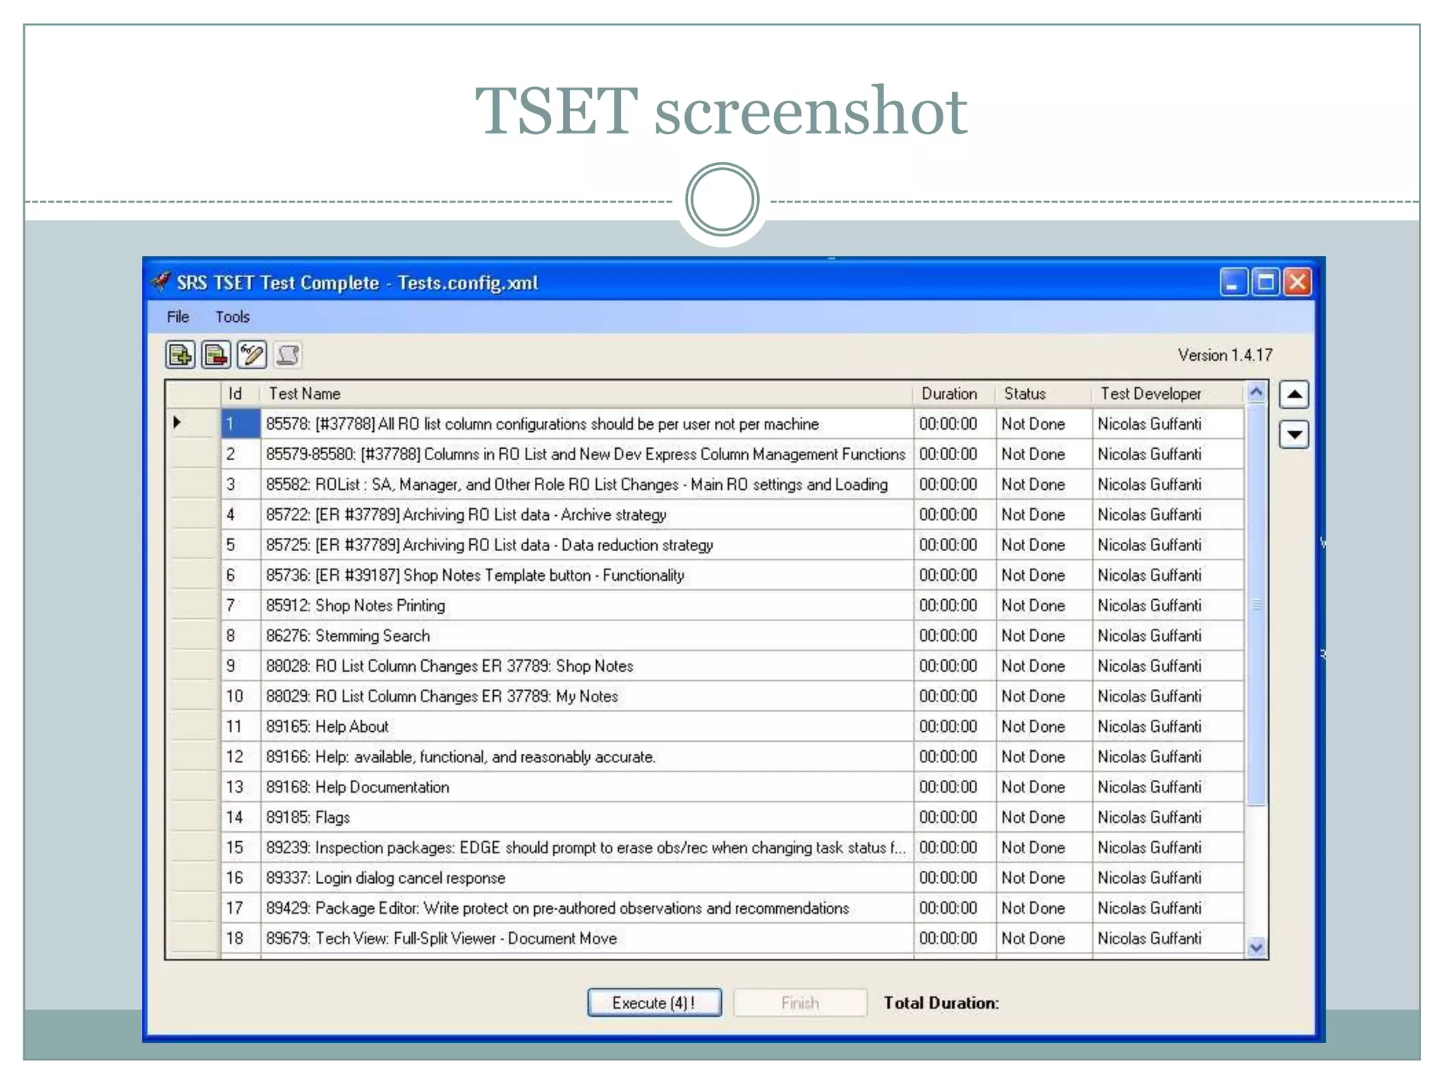Select the highlighted Id cell 1
1445x1084 pixels.
coord(241,424)
